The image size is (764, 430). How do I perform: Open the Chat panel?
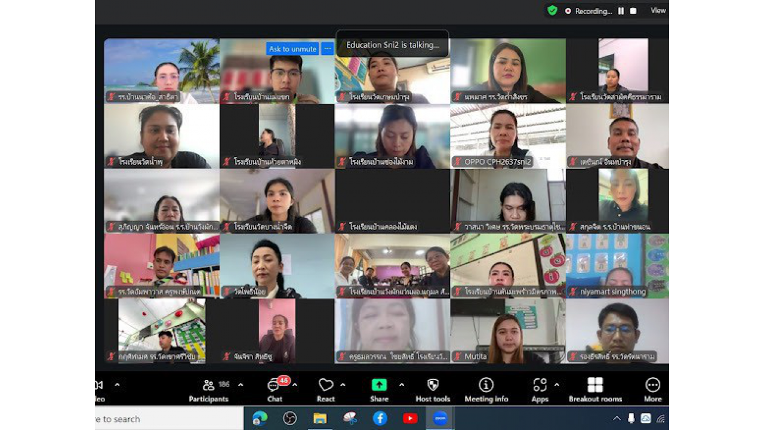pyautogui.click(x=275, y=389)
